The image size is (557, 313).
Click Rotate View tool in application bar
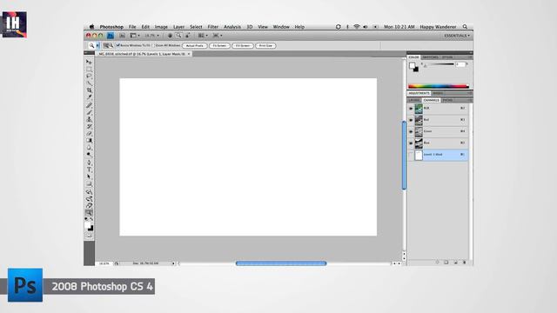coord(188,36)
